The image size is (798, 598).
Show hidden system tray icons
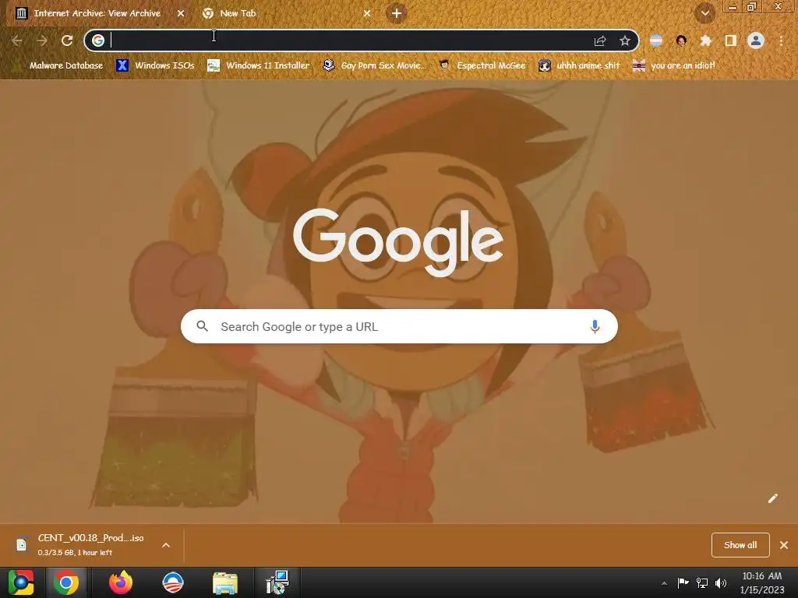tap(664, 583)
